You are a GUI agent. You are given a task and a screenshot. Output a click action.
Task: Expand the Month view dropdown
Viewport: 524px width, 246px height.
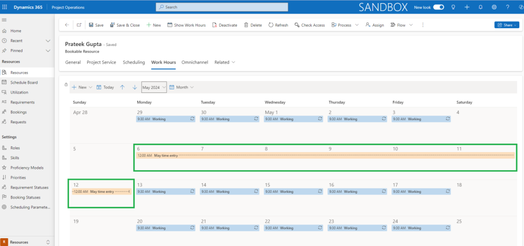pyautogui.click(x=181, y=87)
